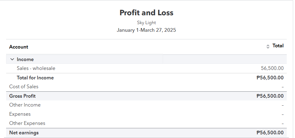Click the Profit and Loss report title
Image resolution: width=295 pixels, height=138 pixels.
point(146,13)
